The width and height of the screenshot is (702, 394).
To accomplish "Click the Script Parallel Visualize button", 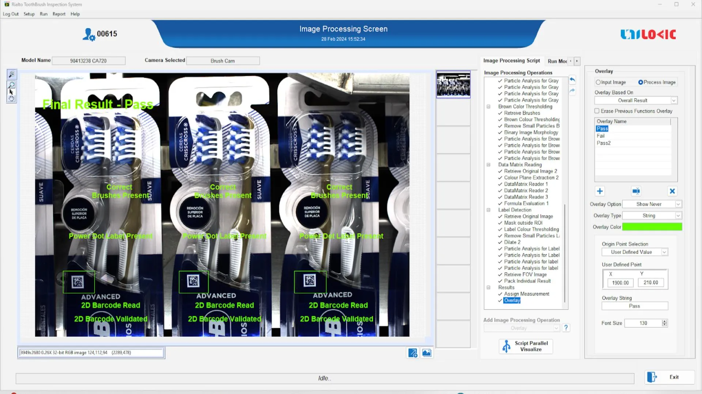I will 526,346.
